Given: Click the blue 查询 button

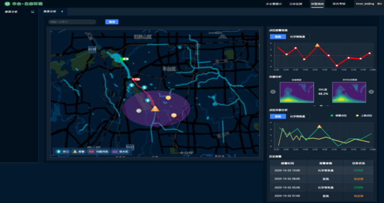Looking at the screenshot, I should 112,22.
